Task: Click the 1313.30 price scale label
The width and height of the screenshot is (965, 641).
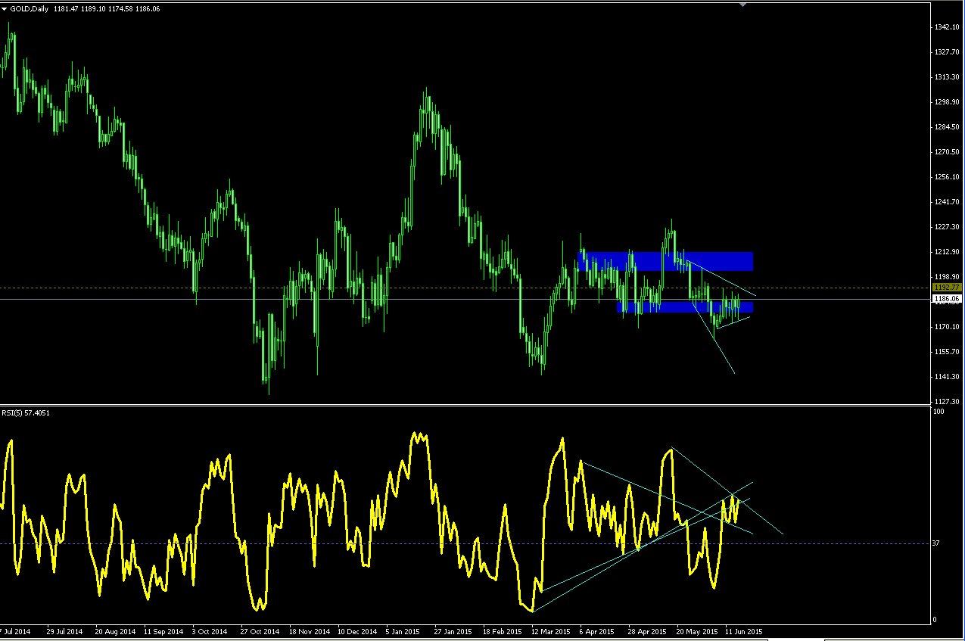Action: click(x=947, y=77)
